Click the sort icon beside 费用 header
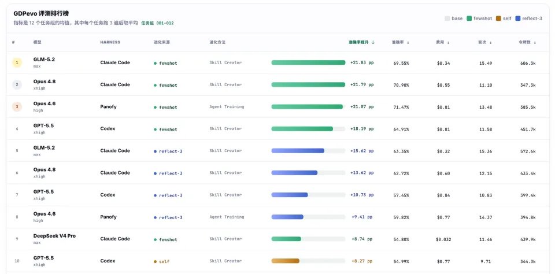The width and height of the screenshot is (555, 274). tap(448, 42)
